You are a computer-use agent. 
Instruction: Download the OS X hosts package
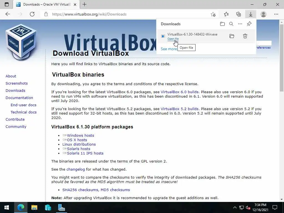click(77, 140)
